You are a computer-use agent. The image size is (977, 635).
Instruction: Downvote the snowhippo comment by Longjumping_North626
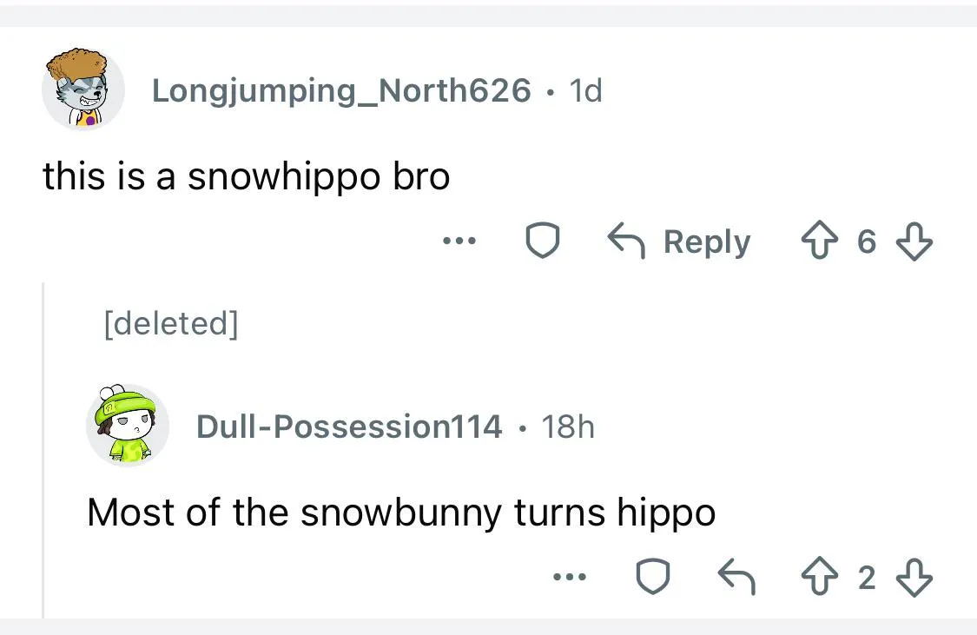(x=914, y=241)
